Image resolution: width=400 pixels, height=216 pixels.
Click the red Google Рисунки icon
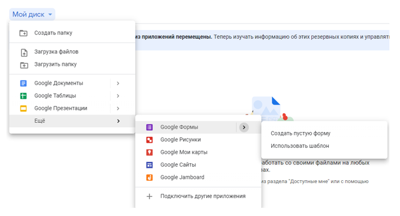coord(149,140)
